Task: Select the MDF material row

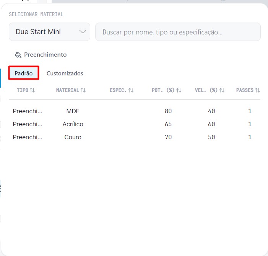Action: click(x=135, y=111)
